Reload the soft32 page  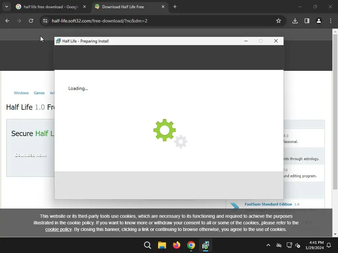pos(31,21)
